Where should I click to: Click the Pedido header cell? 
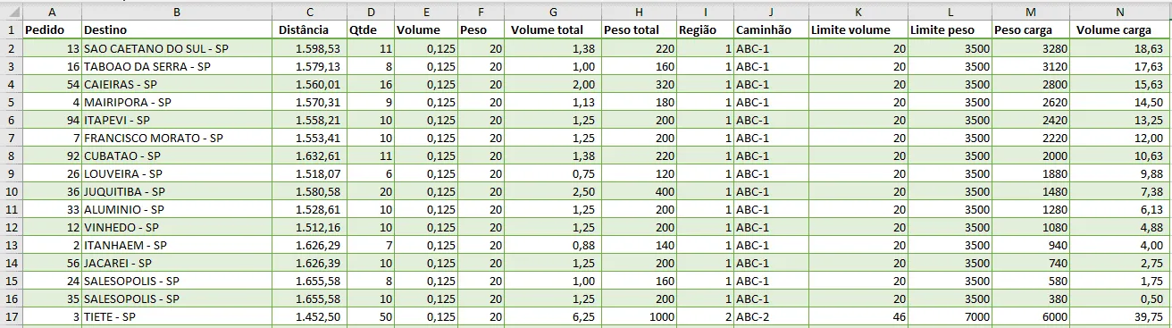pyautogui.click(x=52, y=30)
